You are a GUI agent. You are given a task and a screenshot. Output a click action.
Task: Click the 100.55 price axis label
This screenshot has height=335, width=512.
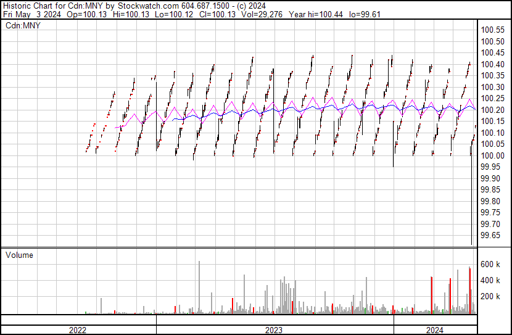[493, 30]
